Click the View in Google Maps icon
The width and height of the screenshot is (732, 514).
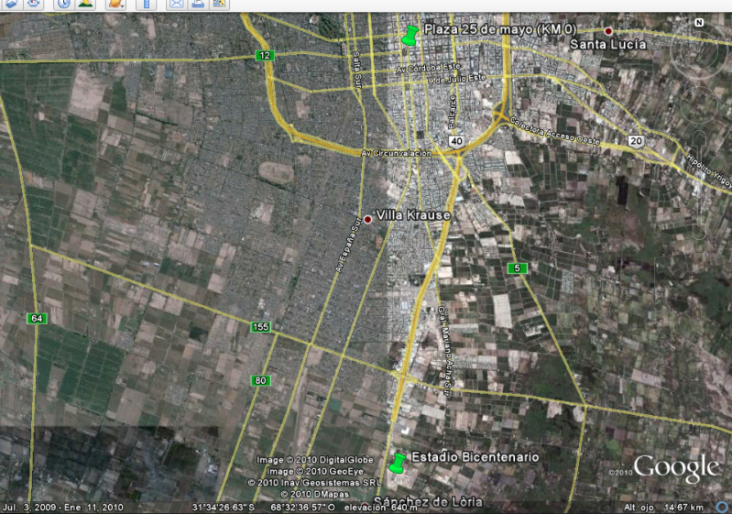pos(220,4)
